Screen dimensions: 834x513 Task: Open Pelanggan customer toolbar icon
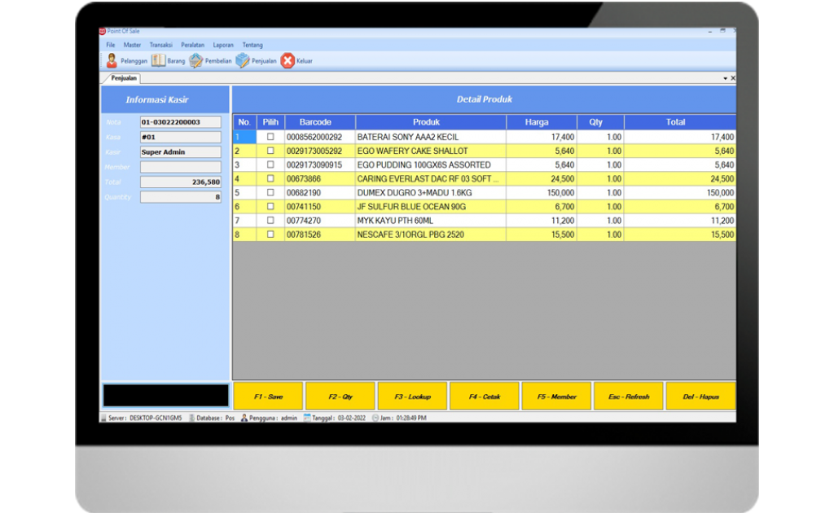112,61
